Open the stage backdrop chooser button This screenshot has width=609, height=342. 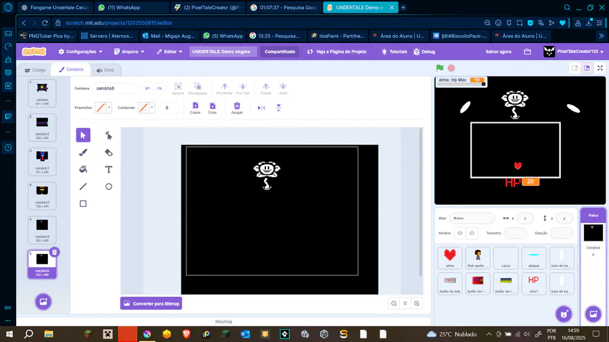point(593,314)
